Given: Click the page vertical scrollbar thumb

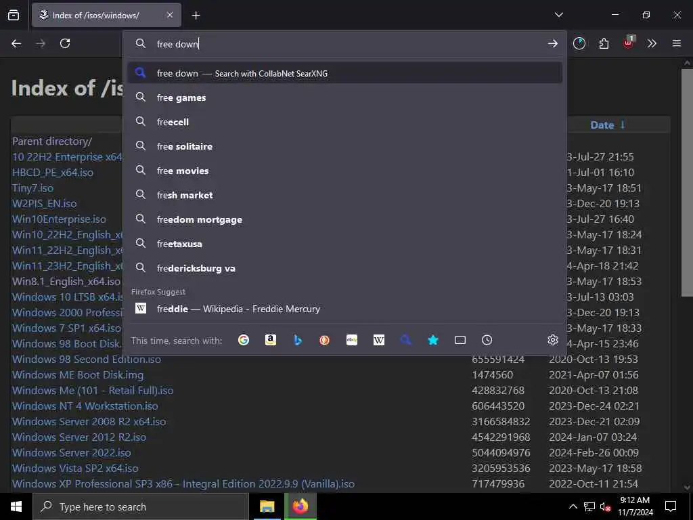Looking at the screenshot, I should 687,182.
